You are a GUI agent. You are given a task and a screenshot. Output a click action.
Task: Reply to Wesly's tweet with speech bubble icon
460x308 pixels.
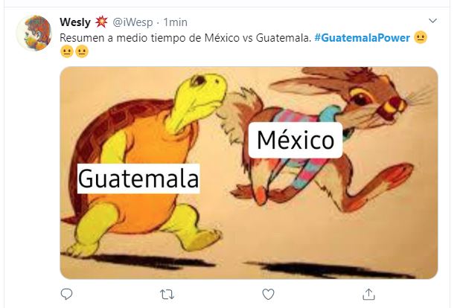coord(66,294)
